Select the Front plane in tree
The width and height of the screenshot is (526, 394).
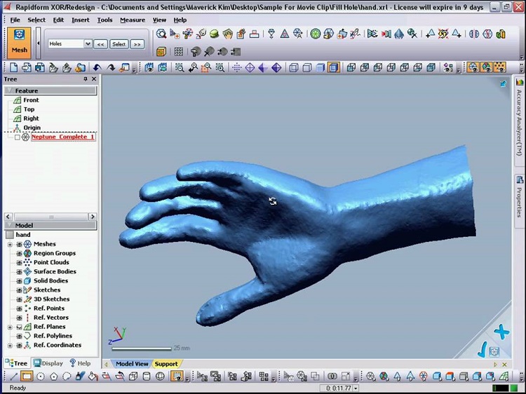pos(31,100)
